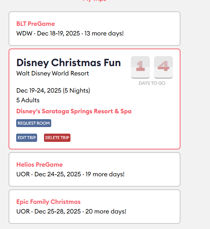Open the Helios PreGame trip
The height and width of the screenshot is (229, 210).
40,165
